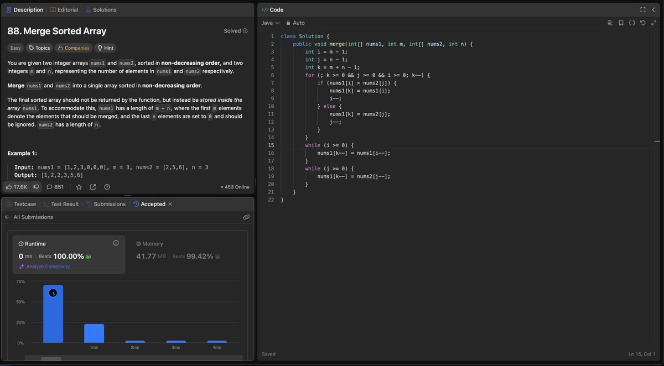Click the bookmark icon in the code toolbar

[x=621, y=23]
